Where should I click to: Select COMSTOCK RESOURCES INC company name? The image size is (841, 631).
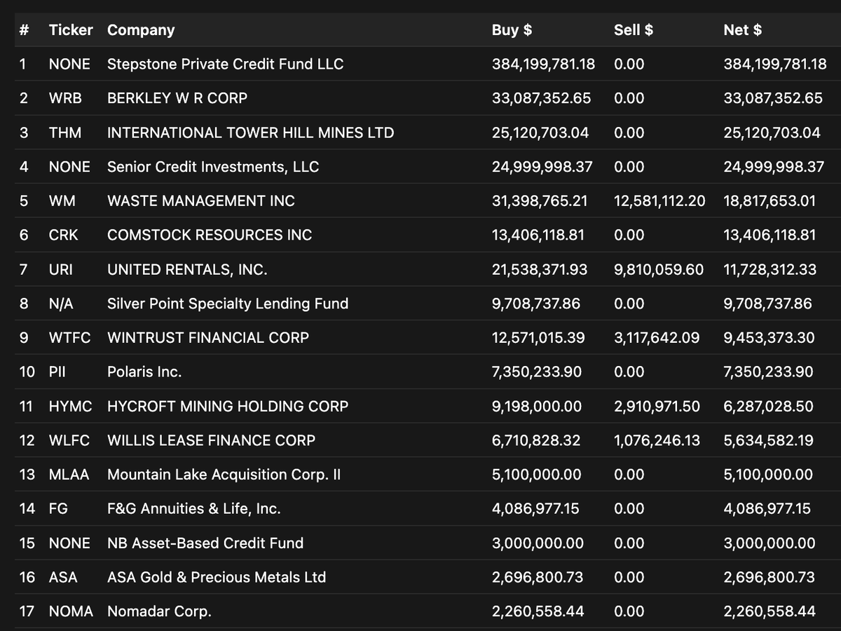[x=210, y=235]
